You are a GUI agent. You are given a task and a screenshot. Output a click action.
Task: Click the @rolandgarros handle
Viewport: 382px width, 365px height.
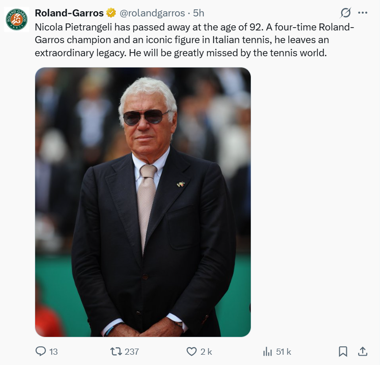click(152, 13)
